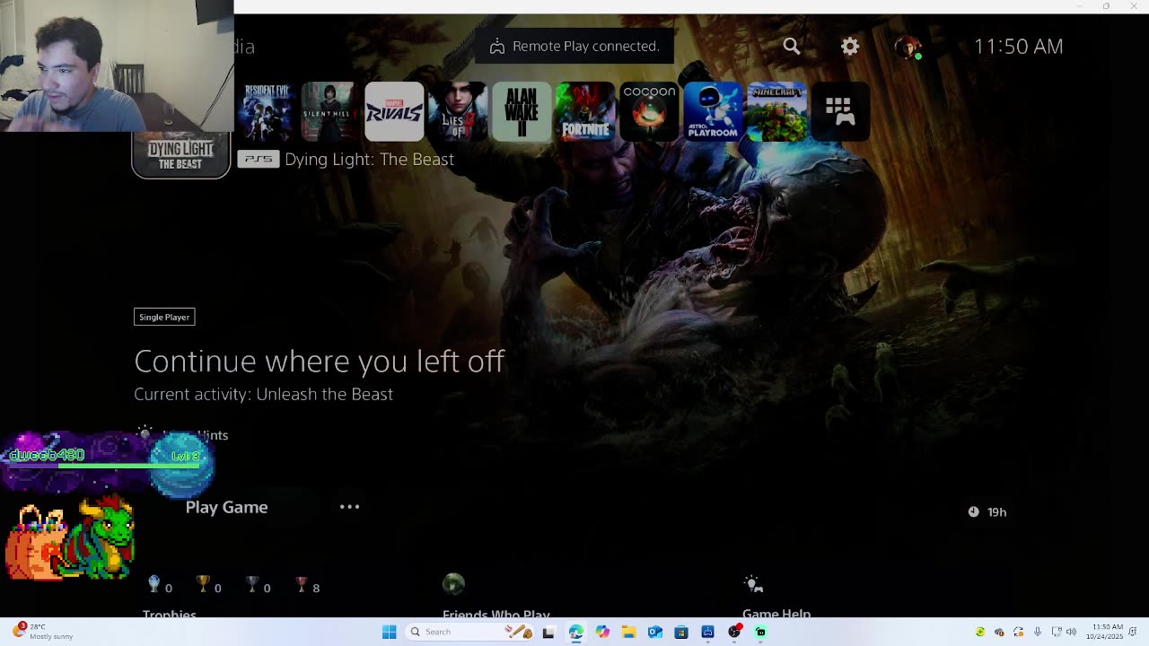
Task: Open the green app icon in taskbar
Action: click(760, 632)
